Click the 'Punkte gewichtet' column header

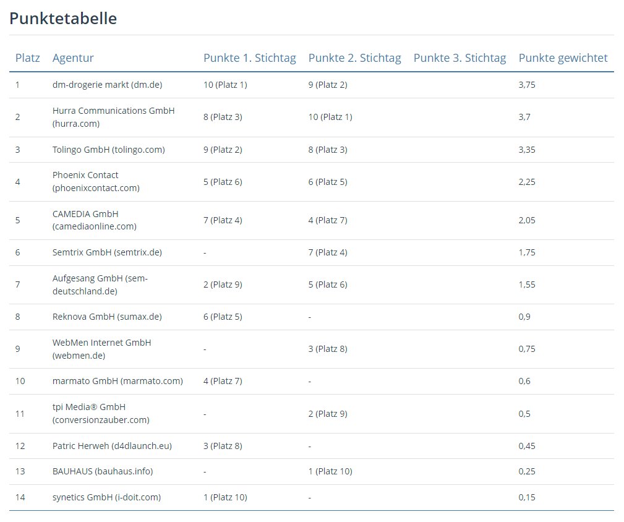tap(563, 58)
